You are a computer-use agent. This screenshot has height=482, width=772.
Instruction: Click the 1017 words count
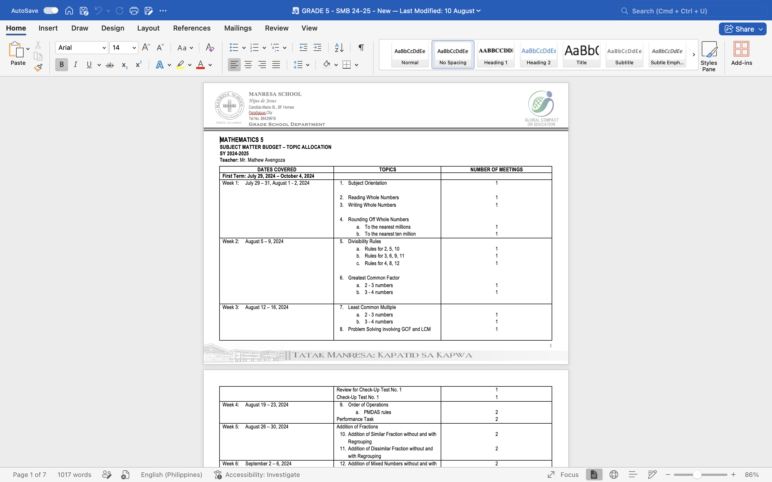tap(74, 474)
